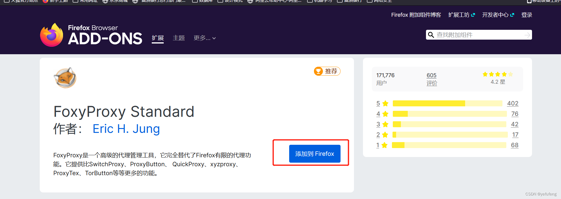Click external-link icon beside 扩展工坊
The width and height of the screenshot is (561, 199).
(x=473, y=15)
